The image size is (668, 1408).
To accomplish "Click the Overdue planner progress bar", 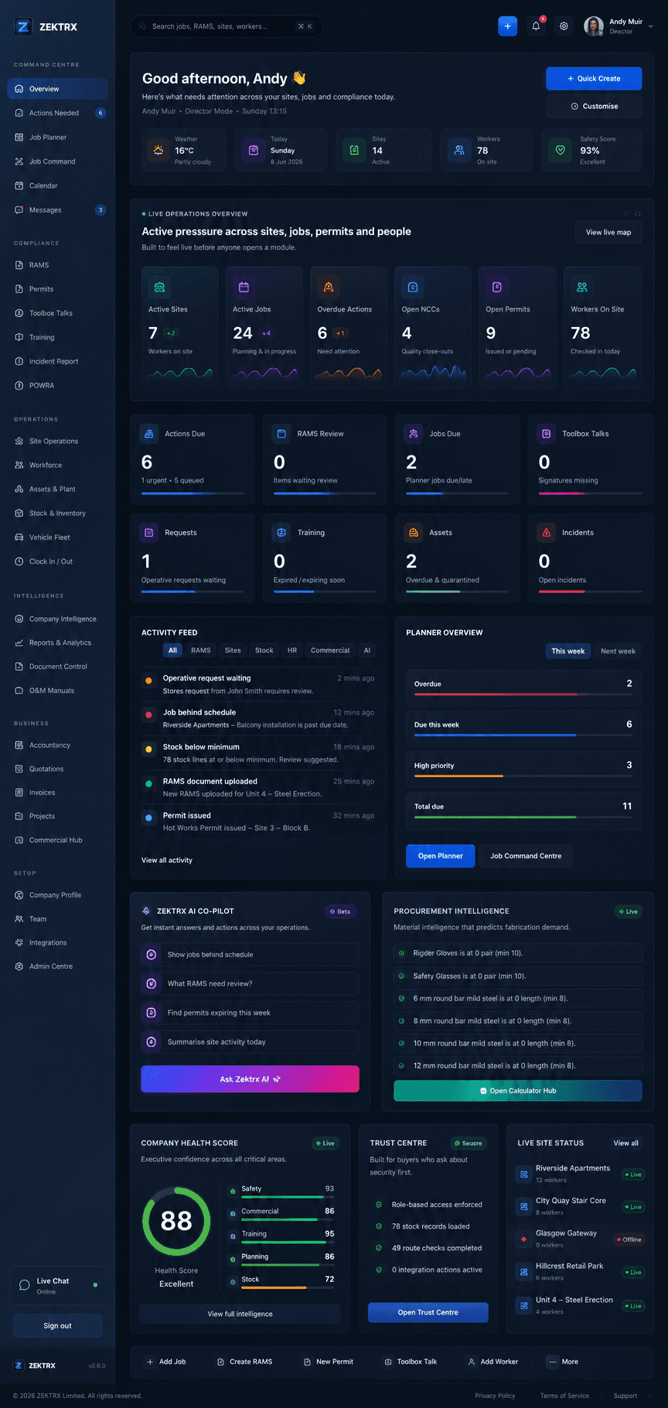I will (523, 694).
